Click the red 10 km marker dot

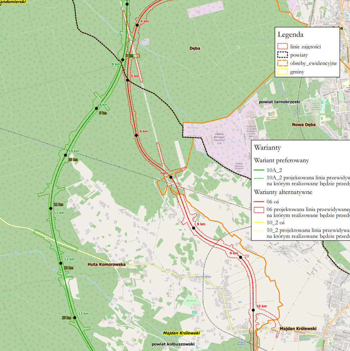(253, 310)
